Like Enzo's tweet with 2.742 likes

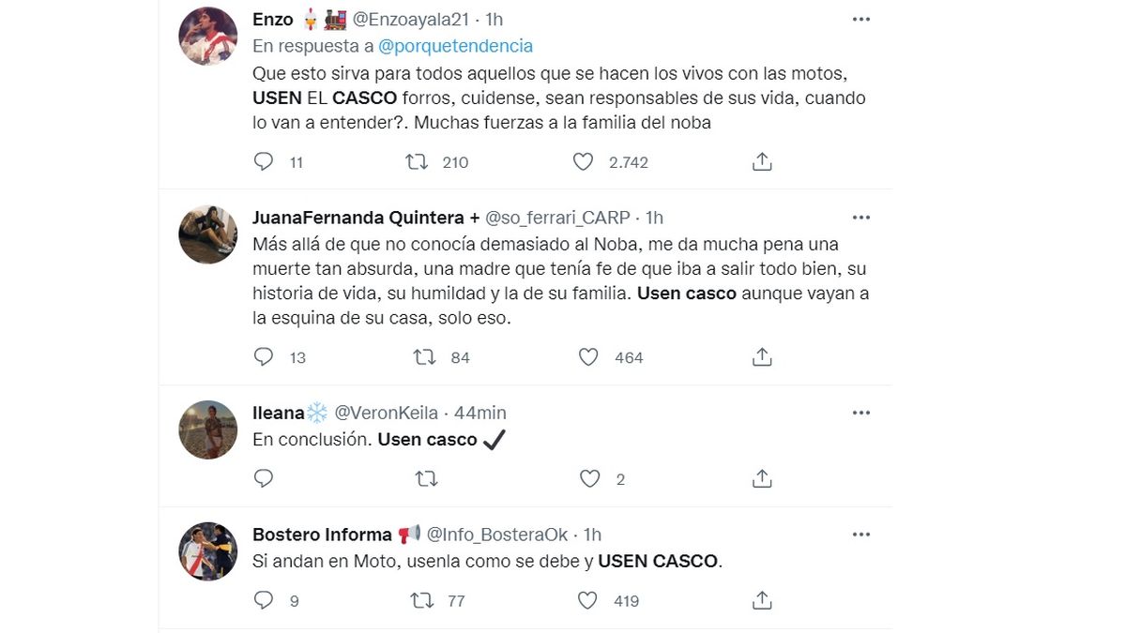pos(584,162)
